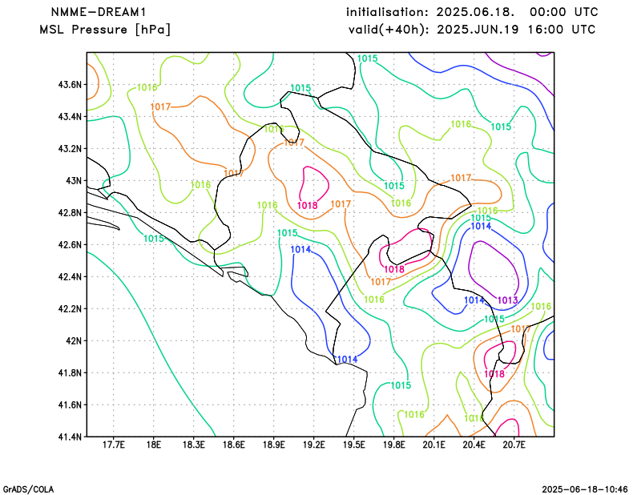Click the 42.2N latitude label
Screen dimensions: 641x495
click(x=70, y=308)
